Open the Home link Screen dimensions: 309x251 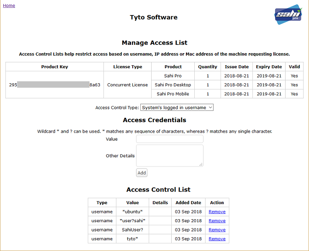9,5
